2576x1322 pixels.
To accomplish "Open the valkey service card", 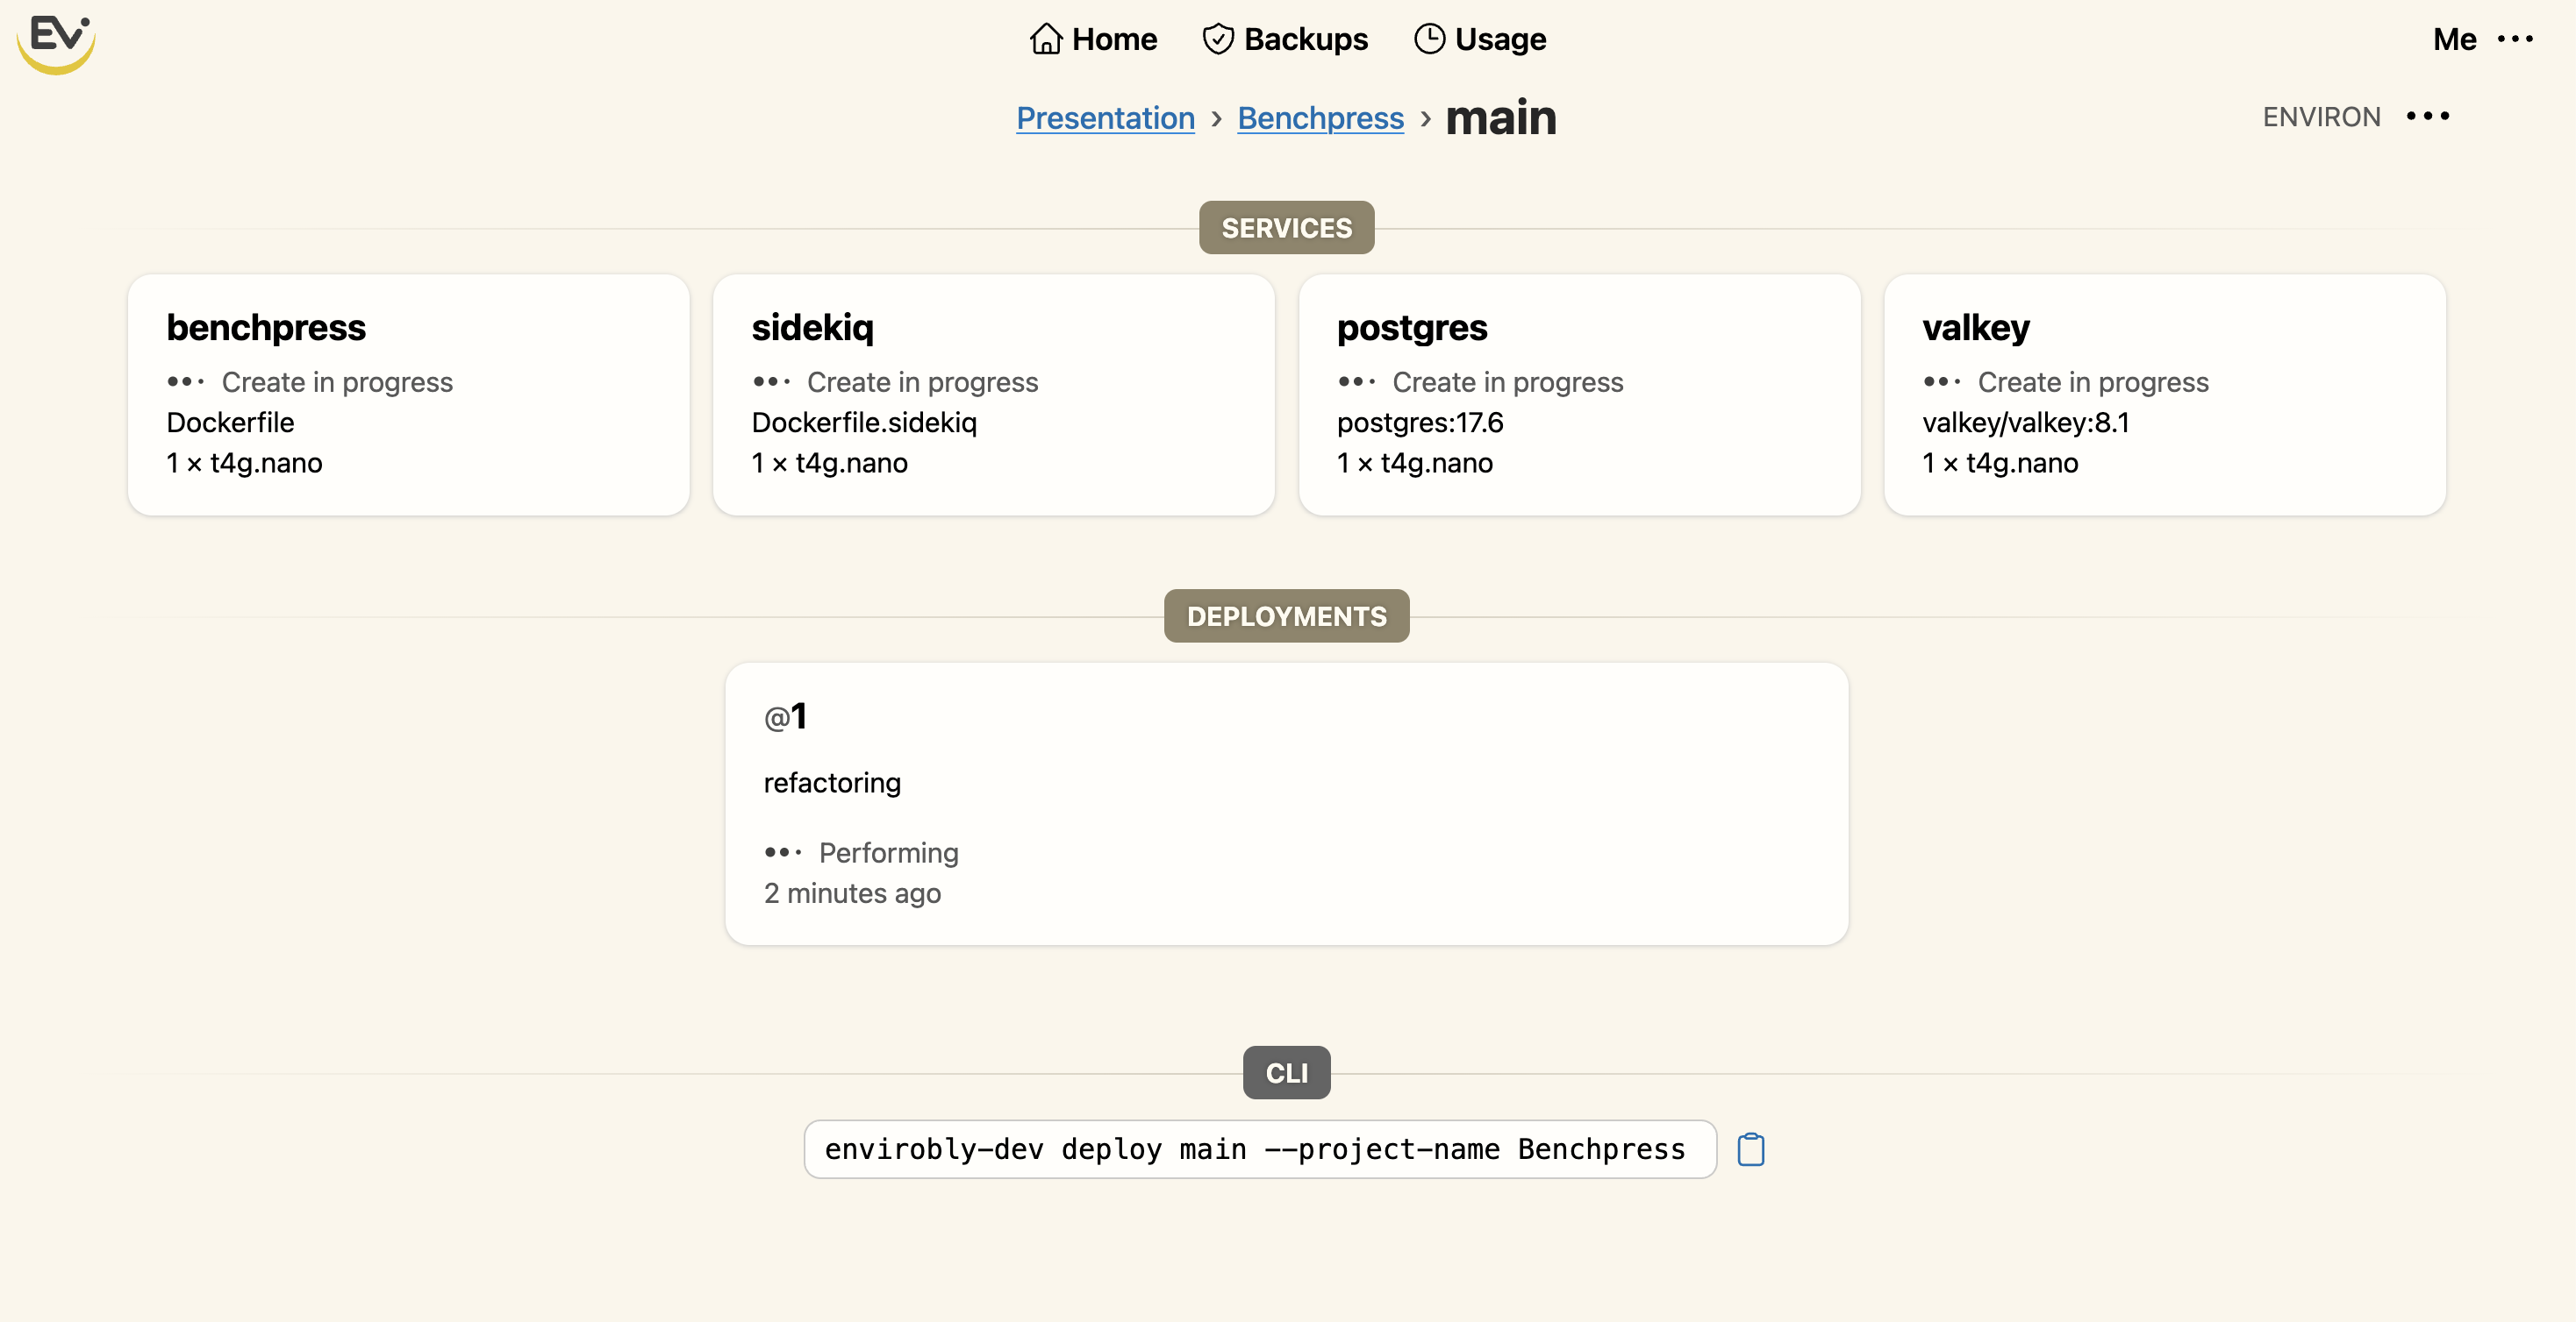I will (x=2164, y=394).
